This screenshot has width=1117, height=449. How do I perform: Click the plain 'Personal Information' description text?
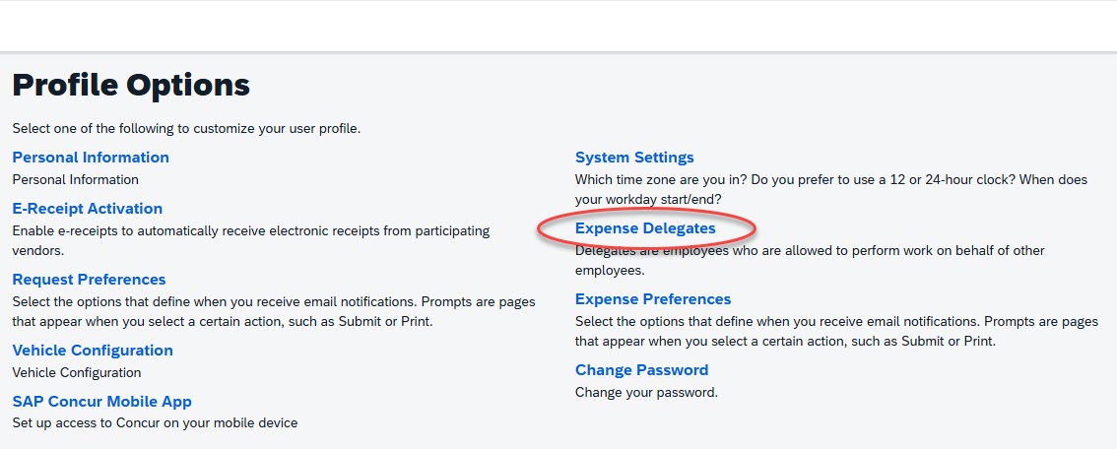tap(75, 180)
